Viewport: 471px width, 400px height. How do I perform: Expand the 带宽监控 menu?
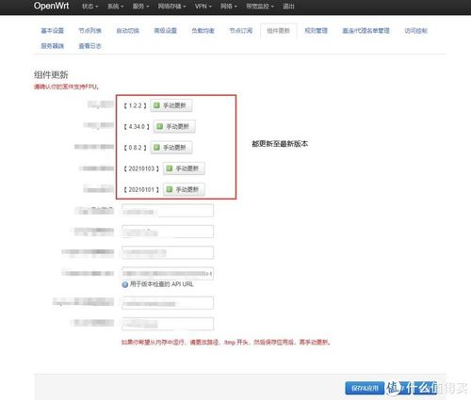(260, 6)
